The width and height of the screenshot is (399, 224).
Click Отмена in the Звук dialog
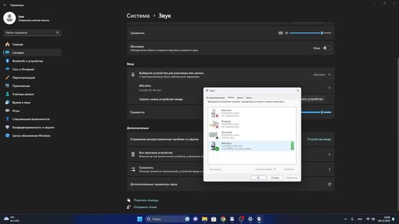[x=275, y=177]
